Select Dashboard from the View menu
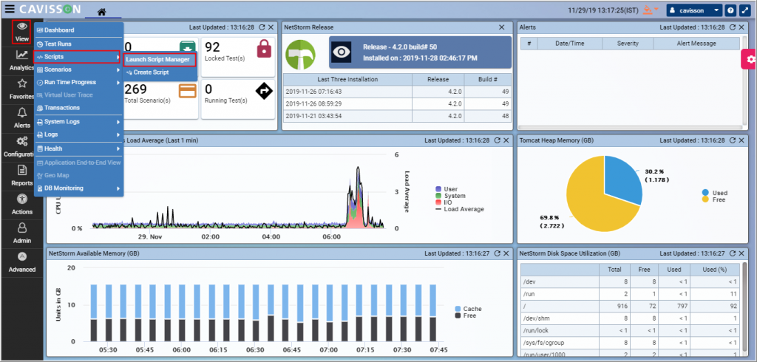Viewport: 757px width, 362px height. click(x=78, y=30)
